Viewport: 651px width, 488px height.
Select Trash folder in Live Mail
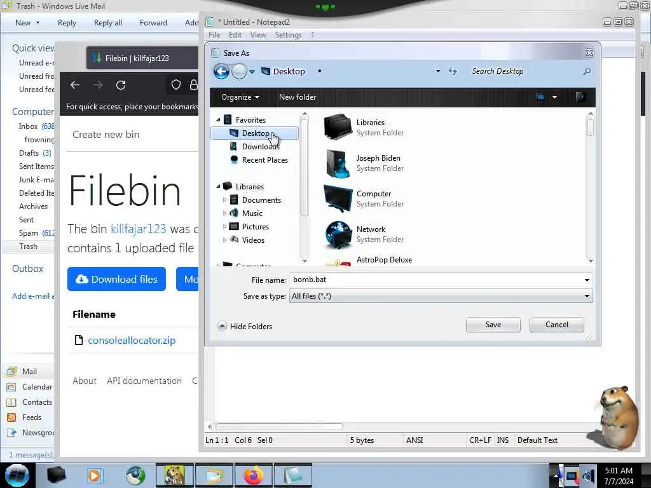click(28, 247)
